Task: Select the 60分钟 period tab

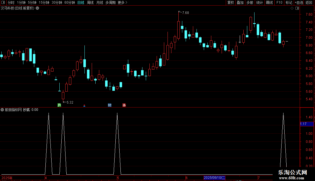Action: tap(69, 3)
